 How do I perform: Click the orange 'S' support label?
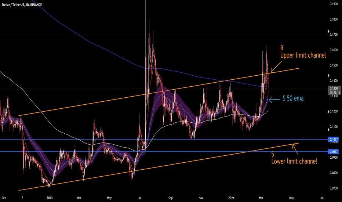click(x=273, y=154)
